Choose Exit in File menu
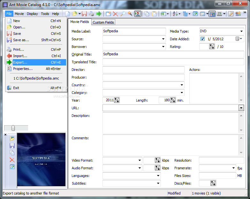The height and width of the screenshot is (199, 250). (36, 88)
